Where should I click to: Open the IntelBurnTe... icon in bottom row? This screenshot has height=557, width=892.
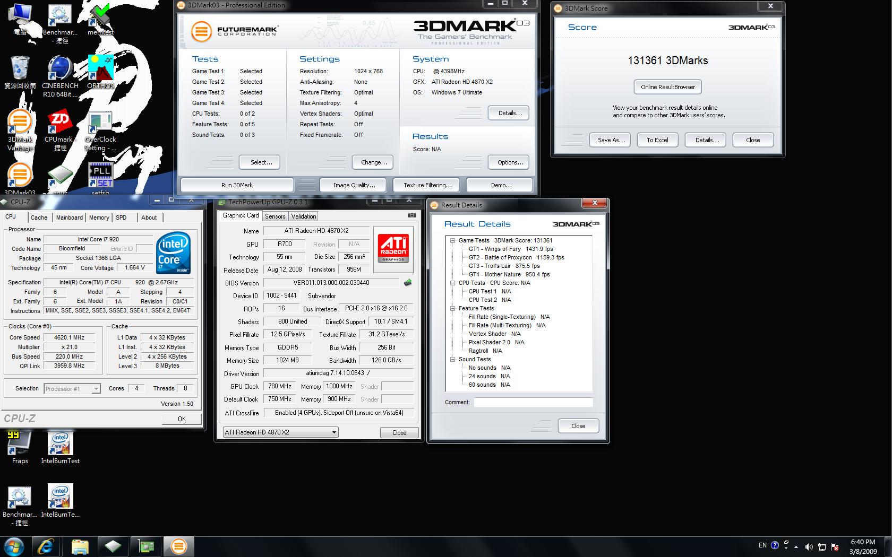[60, 501]
